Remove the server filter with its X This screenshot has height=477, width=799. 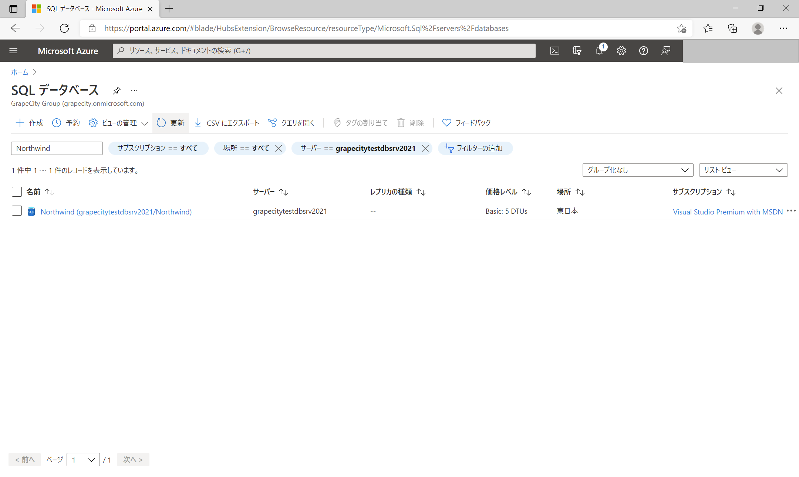425,148
